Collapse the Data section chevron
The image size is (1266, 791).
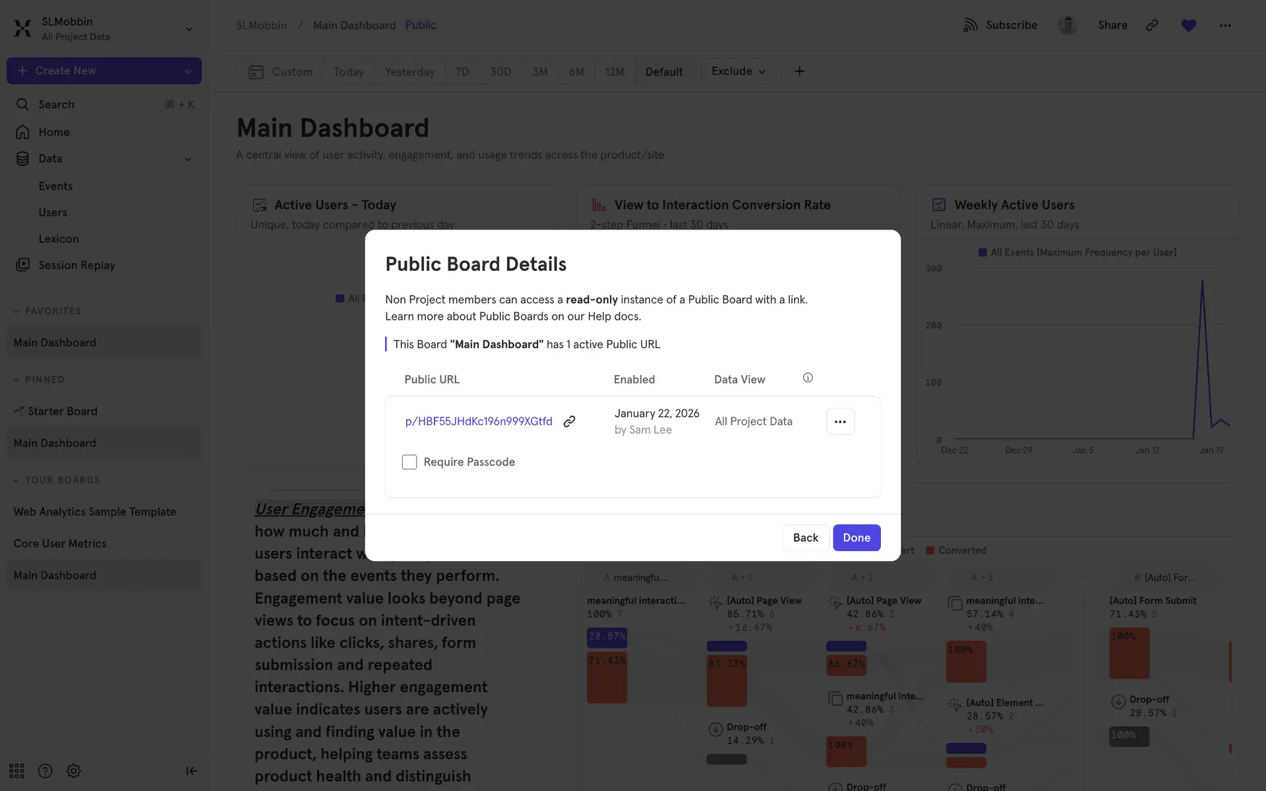coord(188,159)
